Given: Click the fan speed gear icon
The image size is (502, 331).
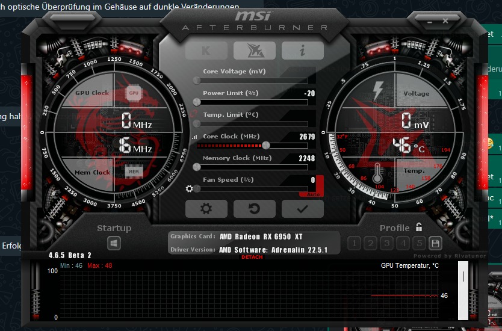Looking at the screenshot, I should 189,188.
